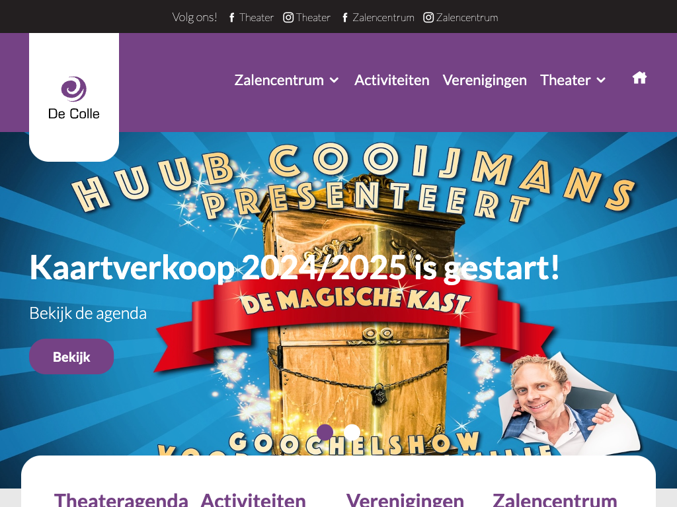677x507 pixels.
Task: Expand the Theater menu chevron
Action: [601, 81]
